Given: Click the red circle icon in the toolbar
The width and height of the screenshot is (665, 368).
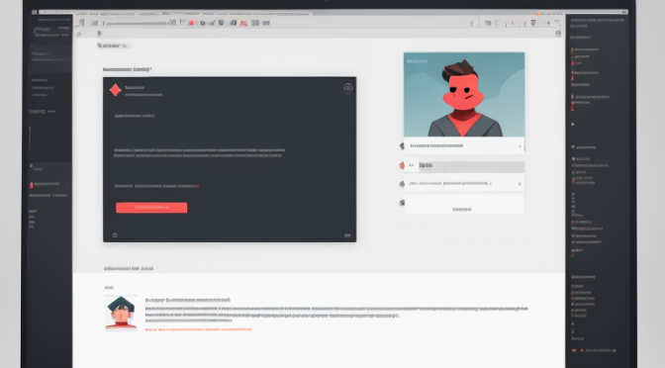Looking at the screenshot, I should point(191,23).
